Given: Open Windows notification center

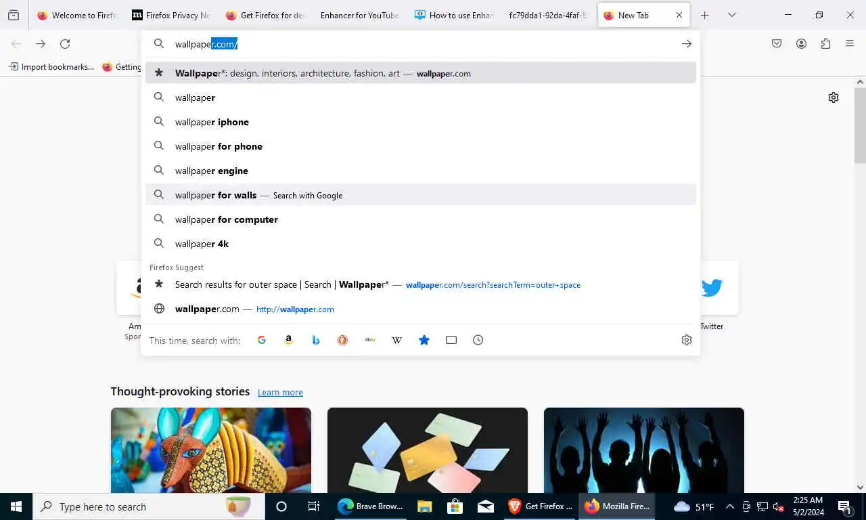Looking at the screenshot, I should pos(844,506).
